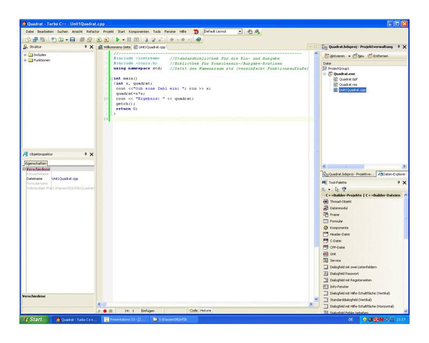
Task: Toggle pushpin on the Tool-Palette panel
Action: [x=398, y=183]
